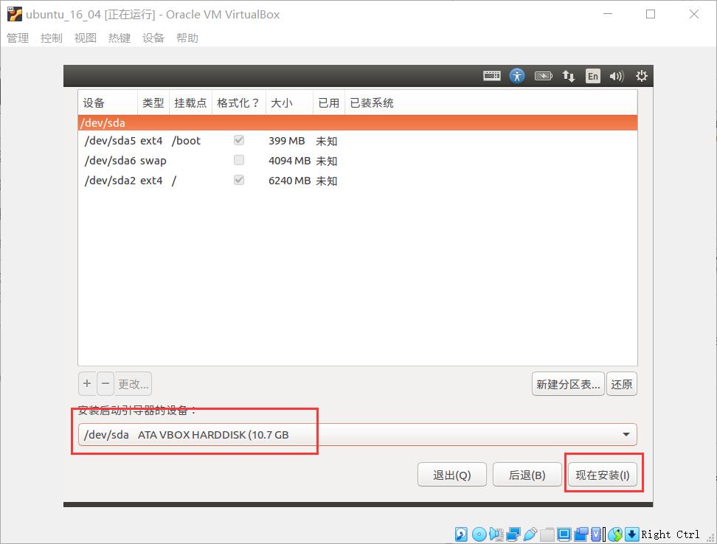Select the /dev/sda6 swap partition row
717x544 pixels.
[x=358, y=161]
